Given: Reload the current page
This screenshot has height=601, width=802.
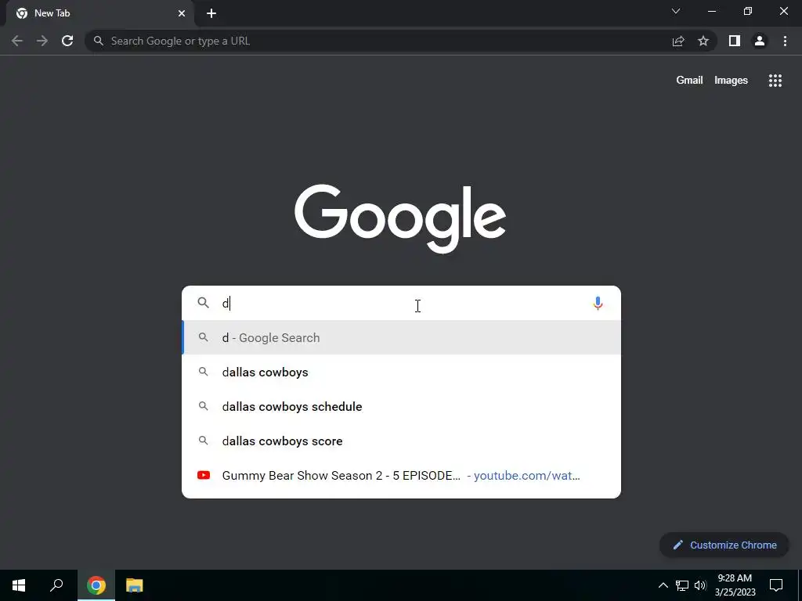Looking at the screenshot, I should [x=67, y=41].
